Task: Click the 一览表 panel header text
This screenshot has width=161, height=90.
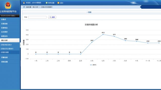Action: pos(89,12)
